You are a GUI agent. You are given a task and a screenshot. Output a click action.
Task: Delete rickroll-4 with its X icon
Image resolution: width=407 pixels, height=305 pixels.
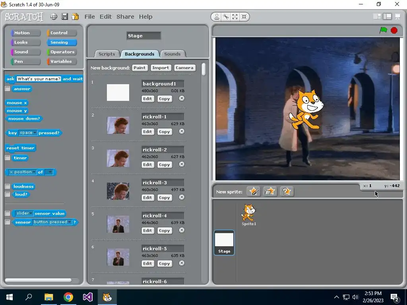182,230
